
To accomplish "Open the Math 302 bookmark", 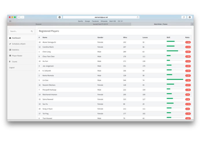I will 113,21.
